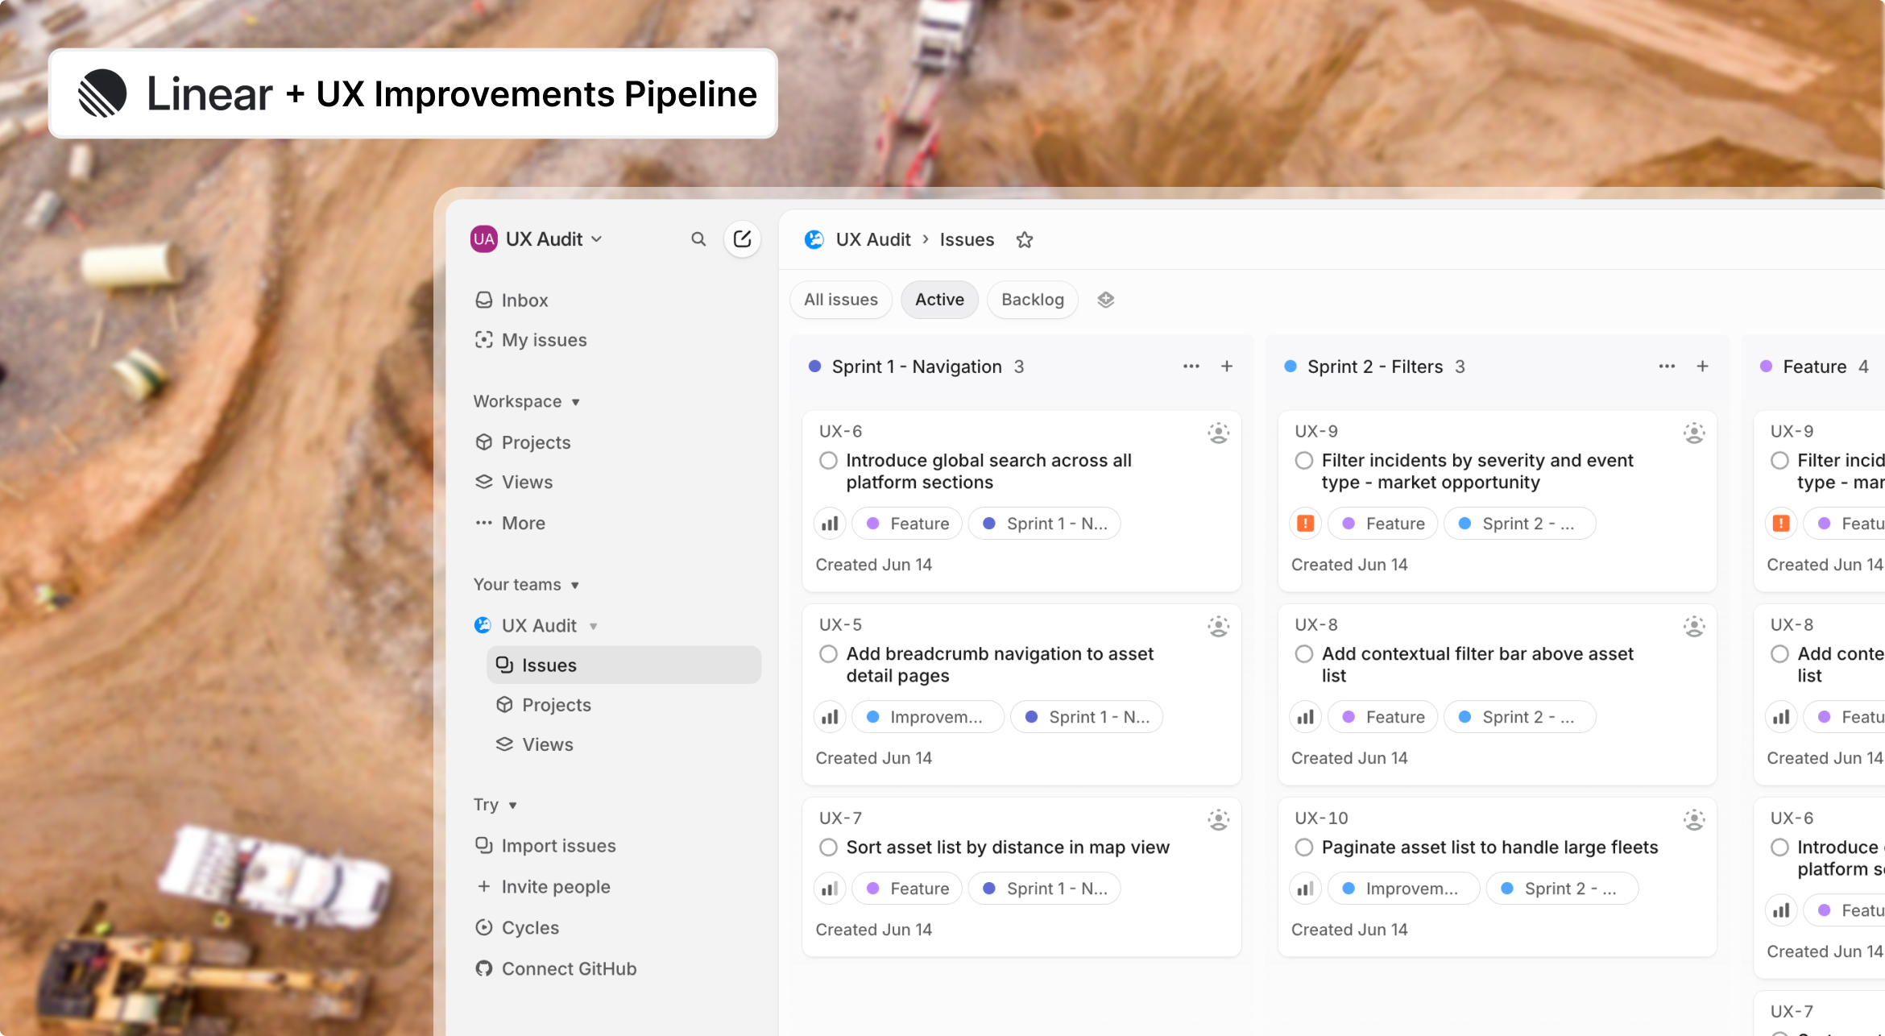The width and height of the screenshot is (1885, 1036).
Task: Toggle status circle on Paginate asset list issue
Action: tap(1304, 847)
